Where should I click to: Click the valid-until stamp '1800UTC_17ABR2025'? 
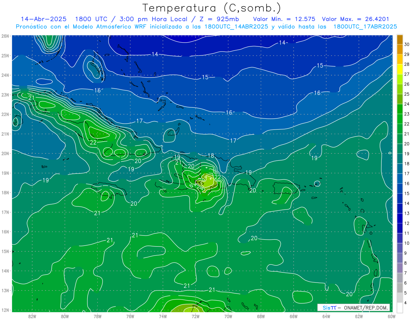point(365,26)
